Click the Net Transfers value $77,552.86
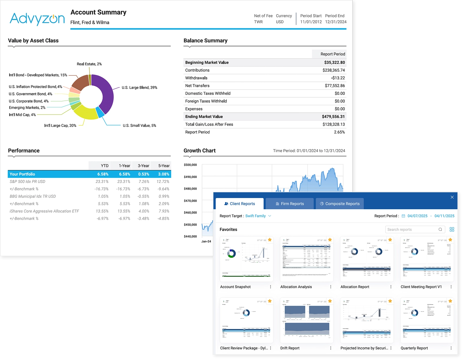 [335, 86]
